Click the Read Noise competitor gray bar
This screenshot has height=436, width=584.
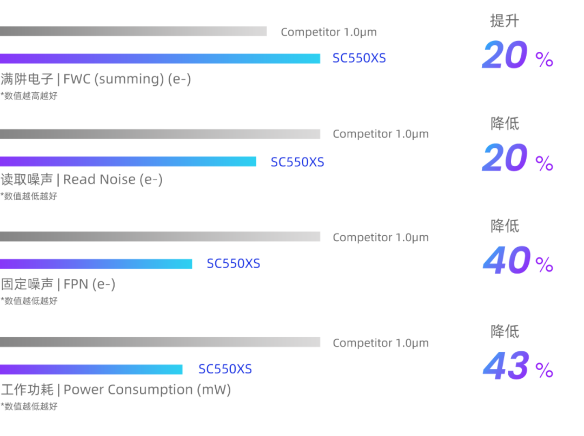click(x=160, y=134)
